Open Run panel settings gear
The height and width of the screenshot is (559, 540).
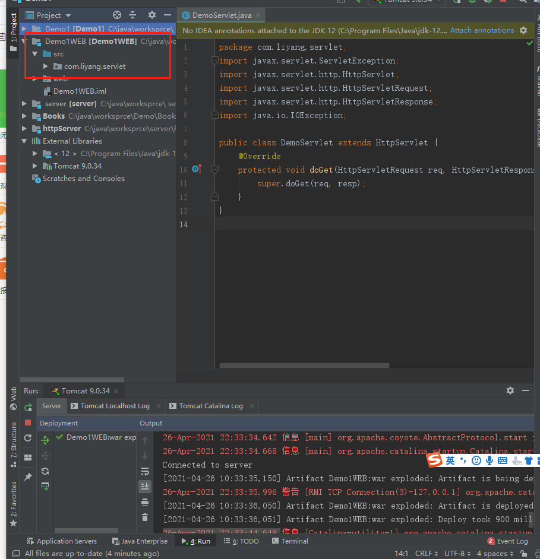coord(510,390)
